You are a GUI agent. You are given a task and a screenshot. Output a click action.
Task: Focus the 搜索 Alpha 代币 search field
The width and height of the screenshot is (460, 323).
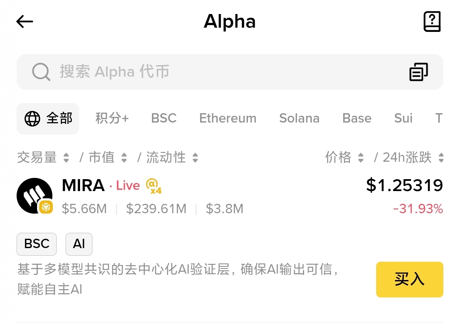[213, 72]
